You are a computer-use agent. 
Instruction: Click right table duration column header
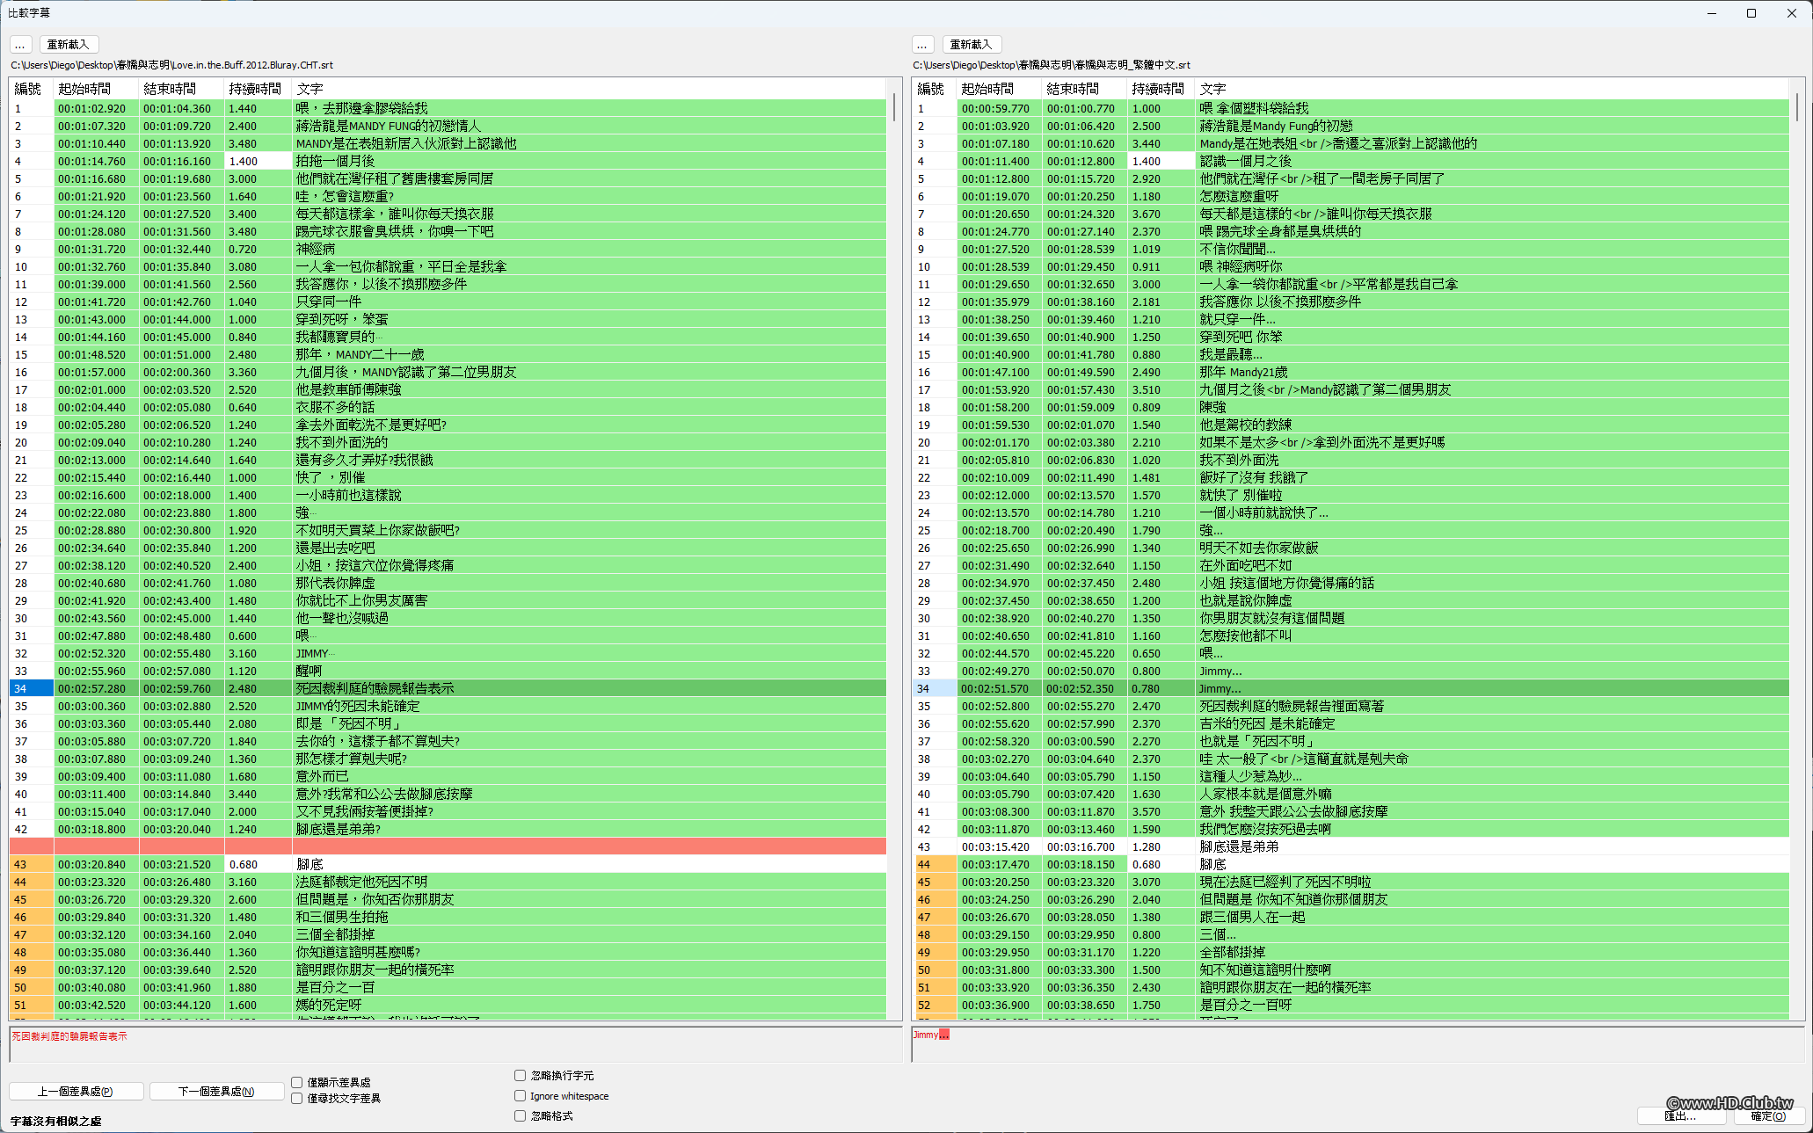coord(1159,89)
